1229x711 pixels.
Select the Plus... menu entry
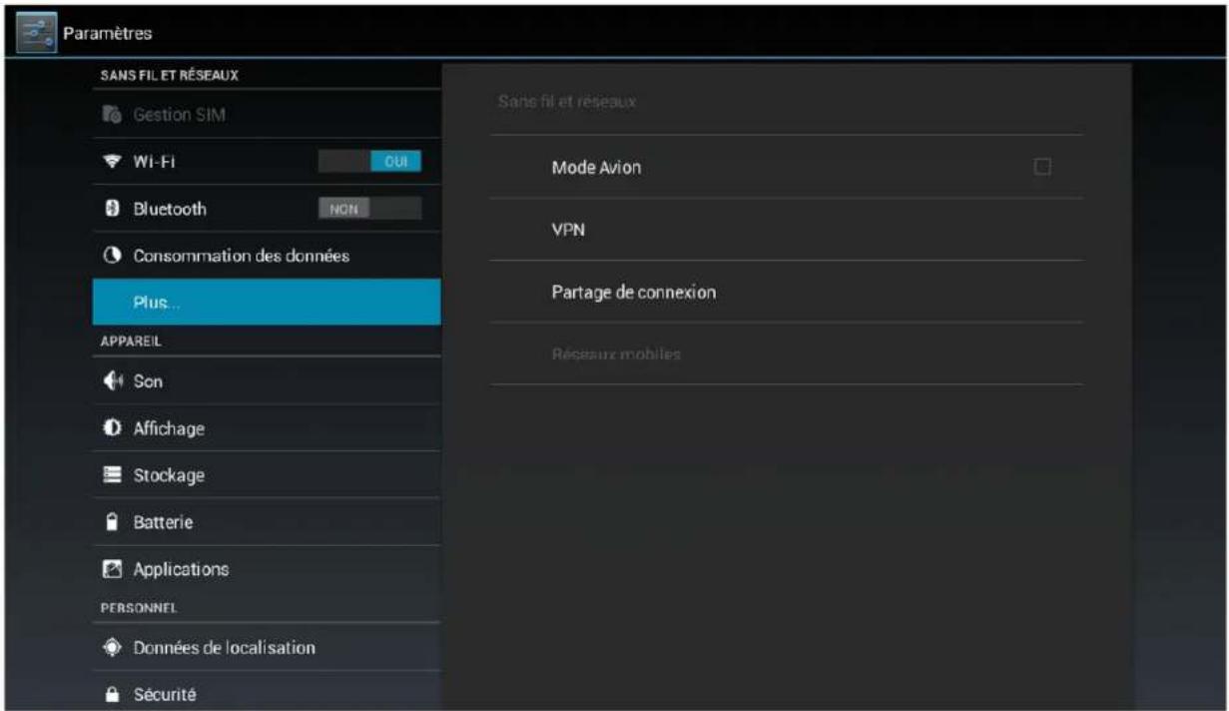coord(267,303)
